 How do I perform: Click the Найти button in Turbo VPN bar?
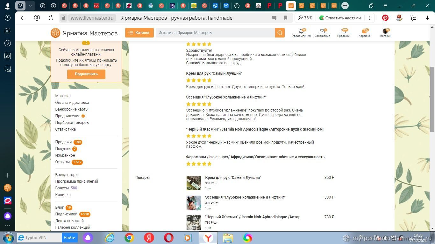(69, 238)
